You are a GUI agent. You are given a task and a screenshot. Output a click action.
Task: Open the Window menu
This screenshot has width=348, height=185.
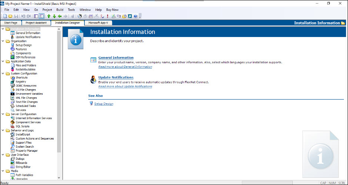85,10
